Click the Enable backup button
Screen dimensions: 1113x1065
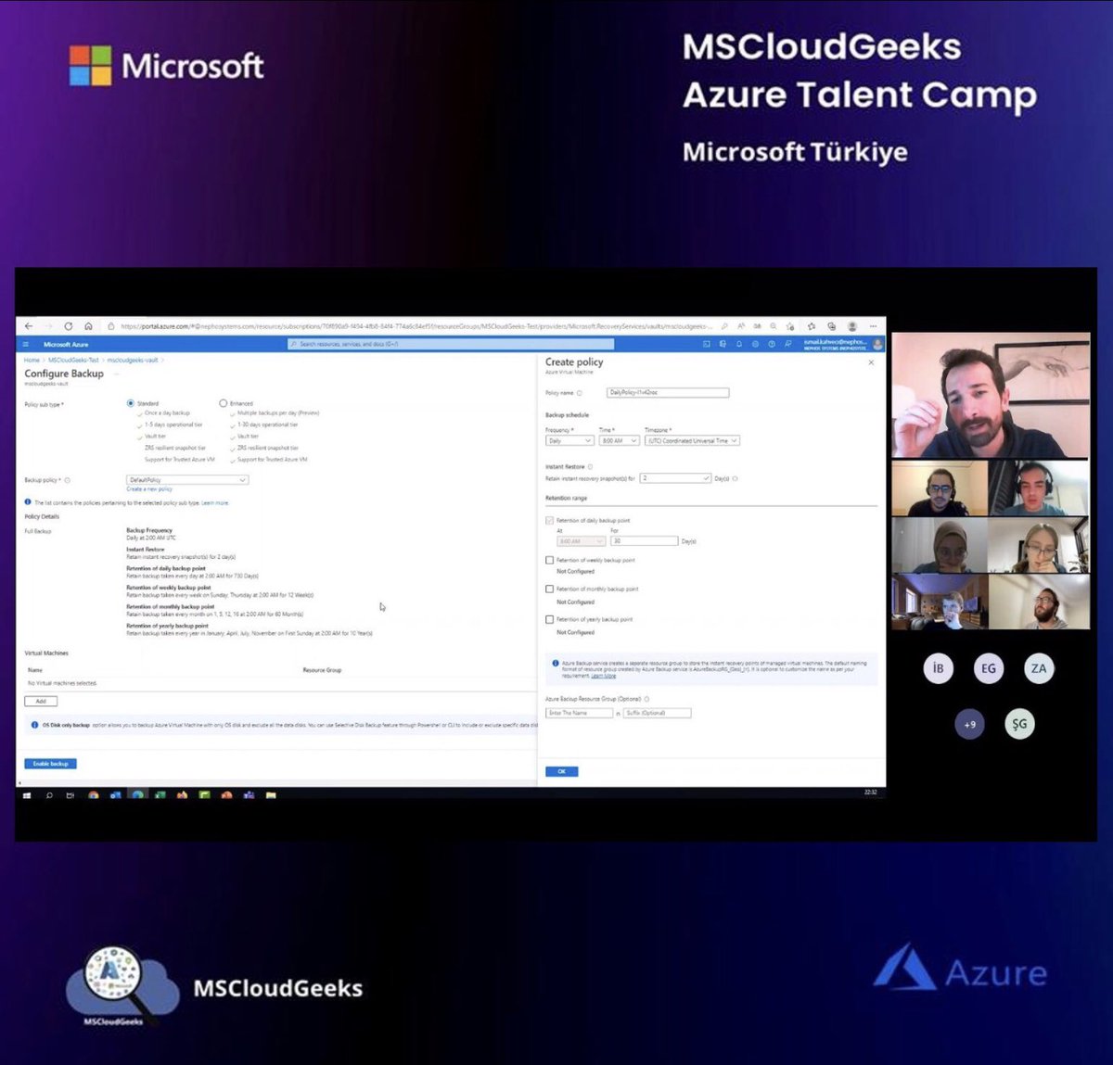tap(50, 764)
